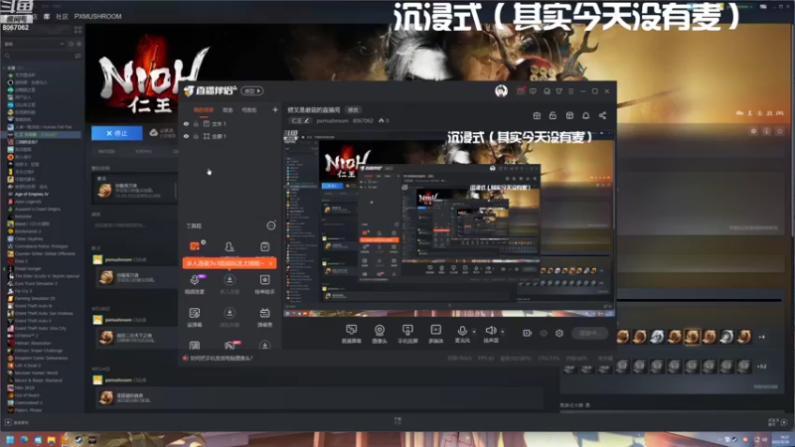Toggle lock for the 文本 1 source

pyautogui.click(x=196, y=123)
